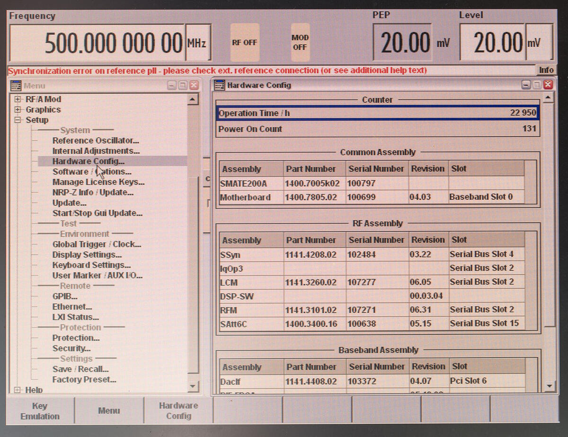Click the DacIf assembly cell

tap(251, 381)
